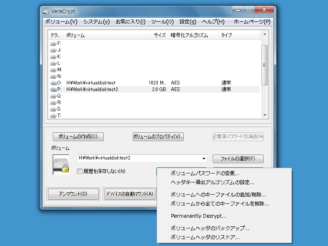Image resolution: width=328 pixels, height=246 pixels.
Task: Select Permanently Decrypt... menu entry
Action: [x=224, y=216]
